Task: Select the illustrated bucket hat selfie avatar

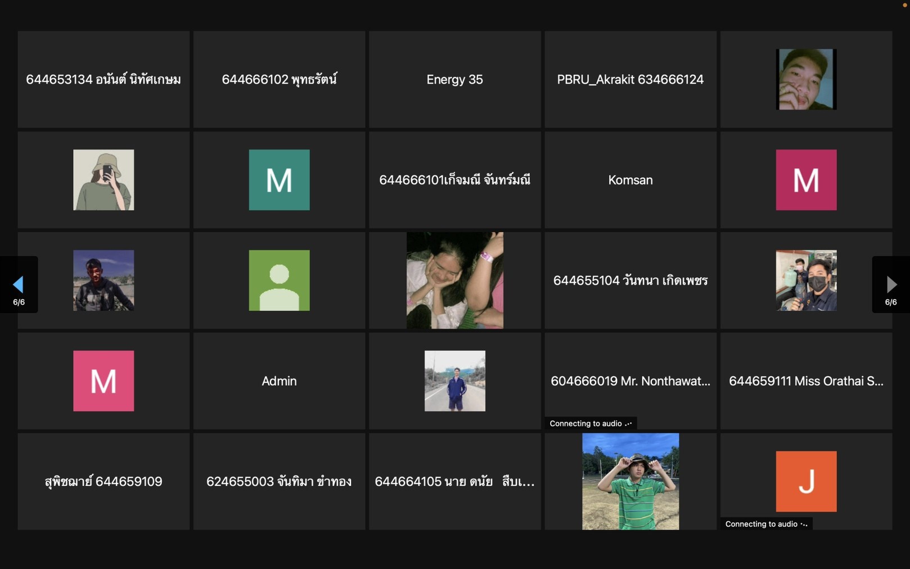Action: (103, 180)
